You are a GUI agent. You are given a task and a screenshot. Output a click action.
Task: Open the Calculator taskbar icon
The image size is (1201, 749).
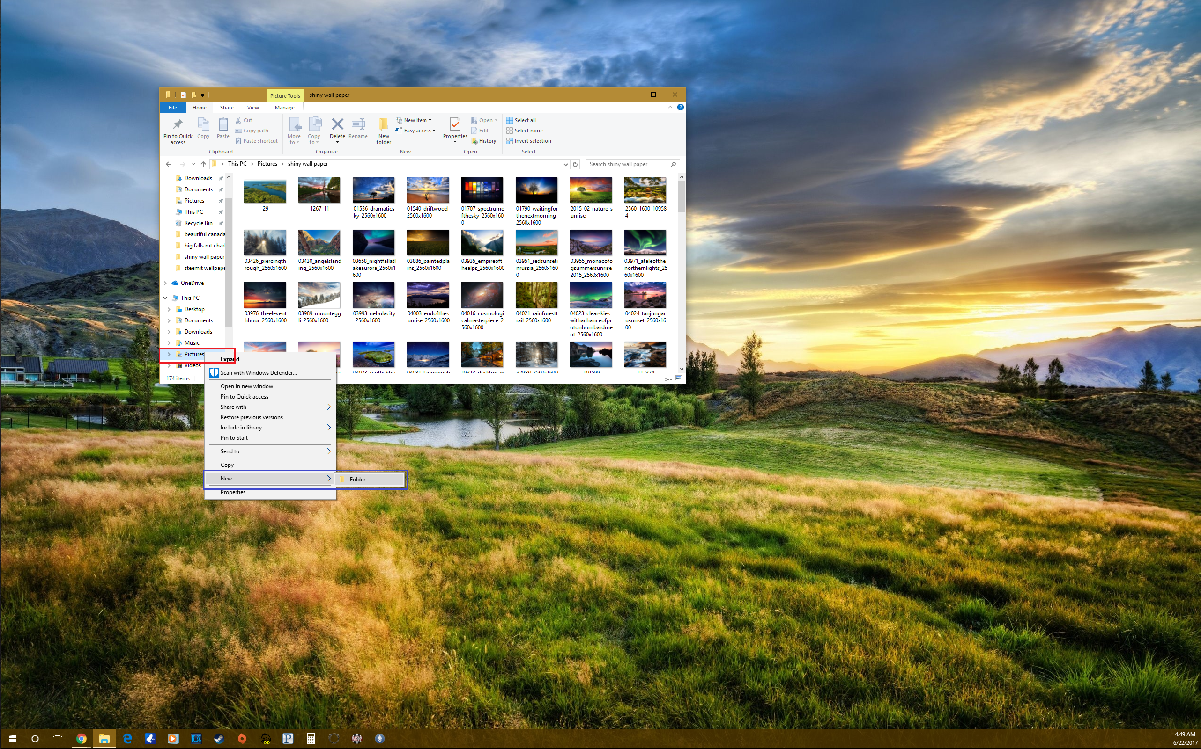click(311, 739)
